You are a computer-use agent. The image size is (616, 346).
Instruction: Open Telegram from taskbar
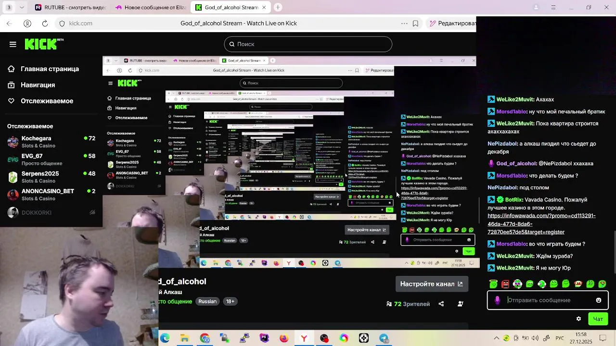tap(384, 338)
